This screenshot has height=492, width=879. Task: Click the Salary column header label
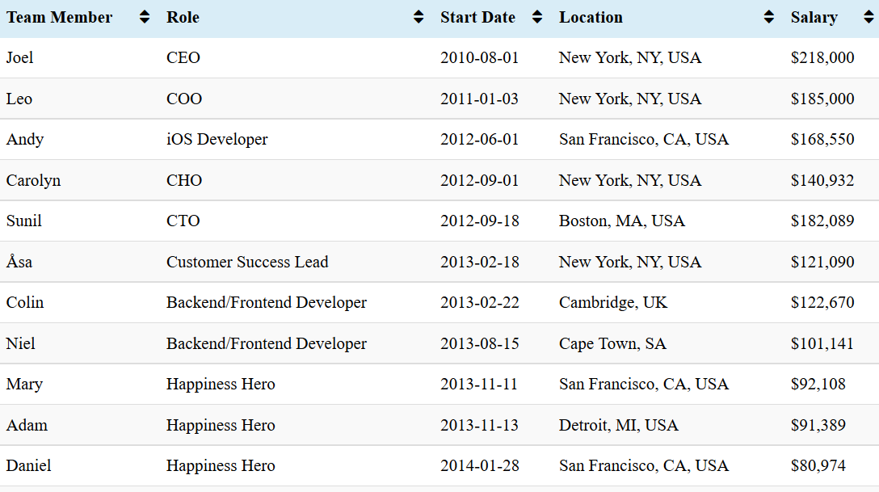[814, 17]
